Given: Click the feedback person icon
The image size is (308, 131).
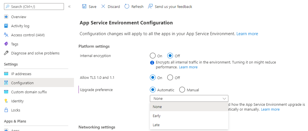Looking at the screenshot, I should (150, 7).
